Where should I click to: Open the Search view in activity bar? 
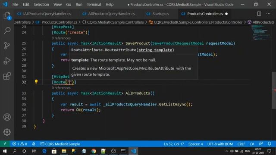(x=7, y=31)
